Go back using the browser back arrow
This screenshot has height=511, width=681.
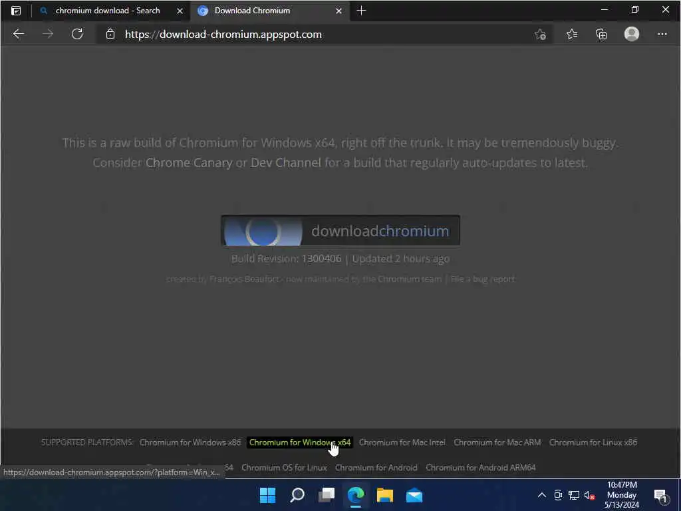[18, 34]
